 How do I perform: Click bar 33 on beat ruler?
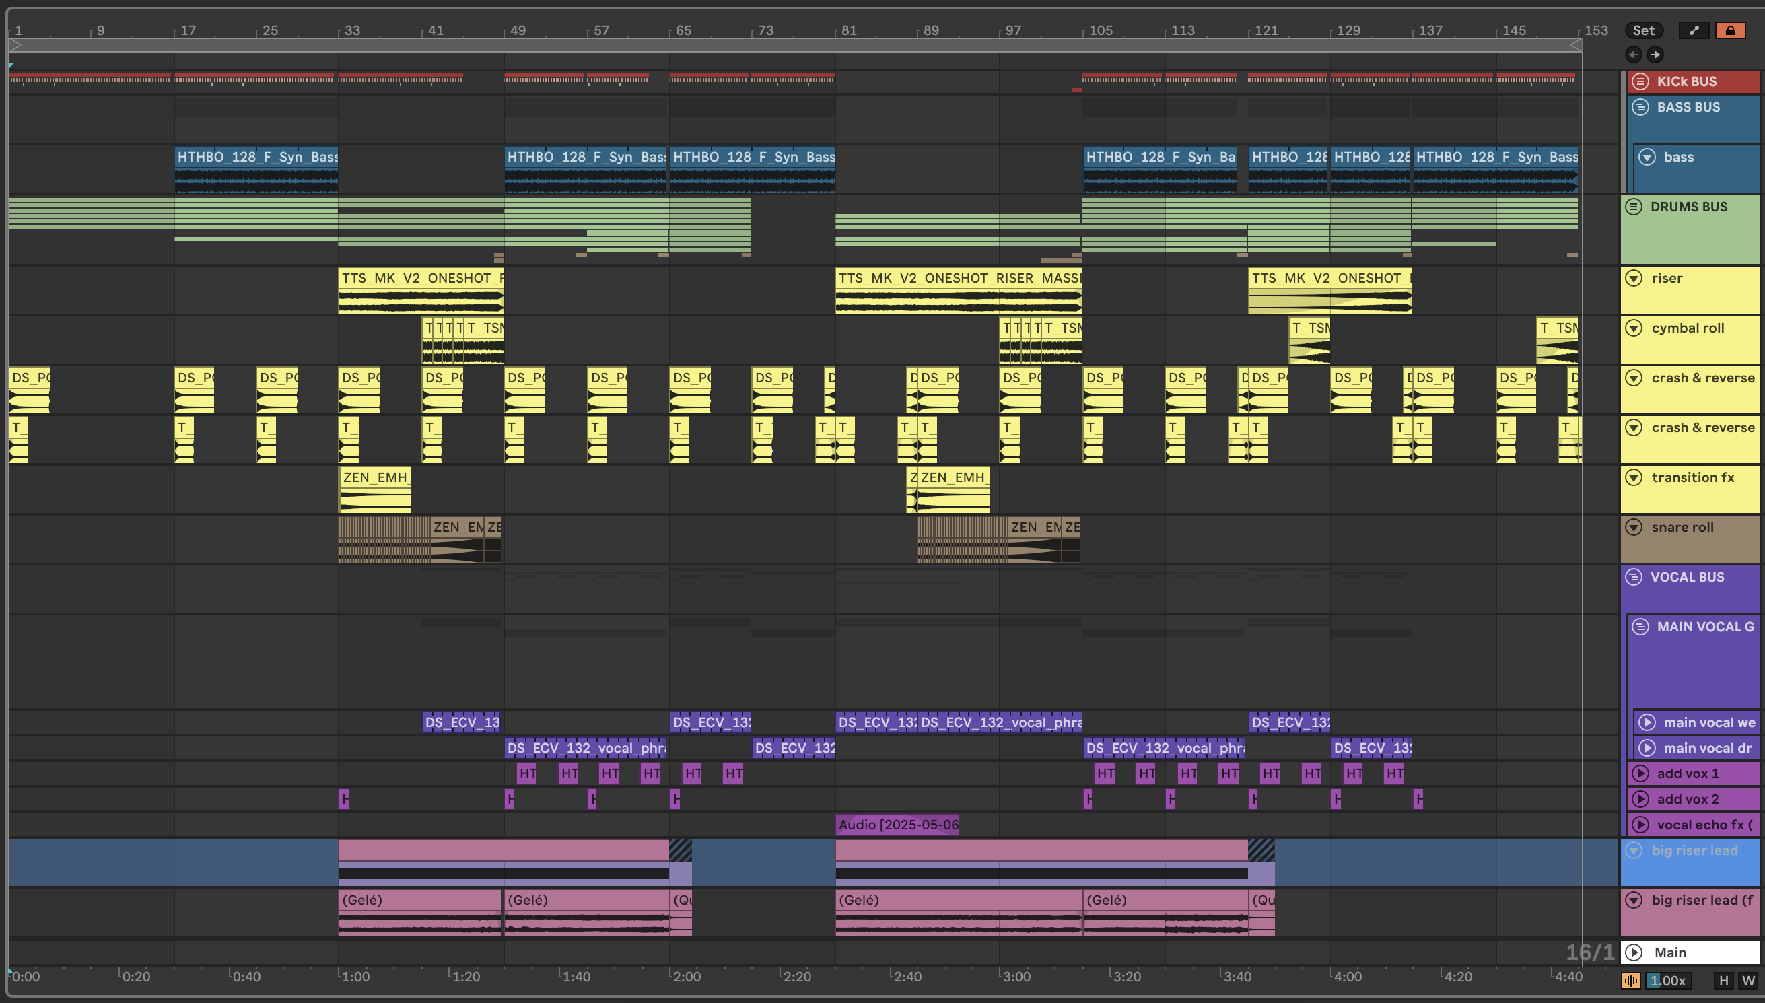click(x=352, y=30)
